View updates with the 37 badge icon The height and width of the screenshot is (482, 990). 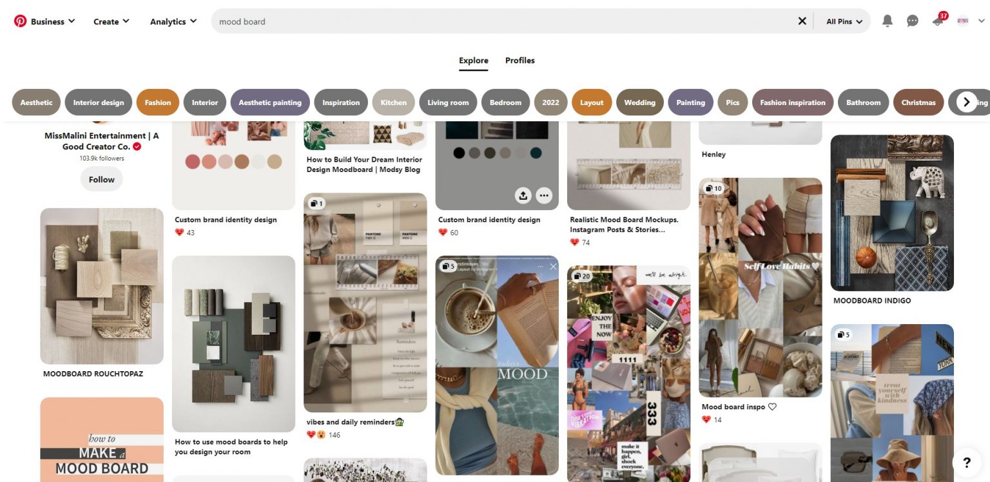tap(937, 21)
